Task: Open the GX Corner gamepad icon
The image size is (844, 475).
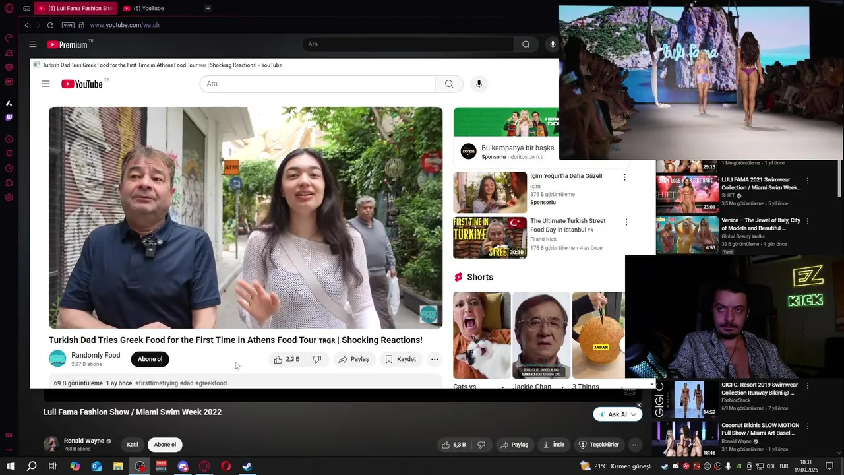Action: click(9, 38)
